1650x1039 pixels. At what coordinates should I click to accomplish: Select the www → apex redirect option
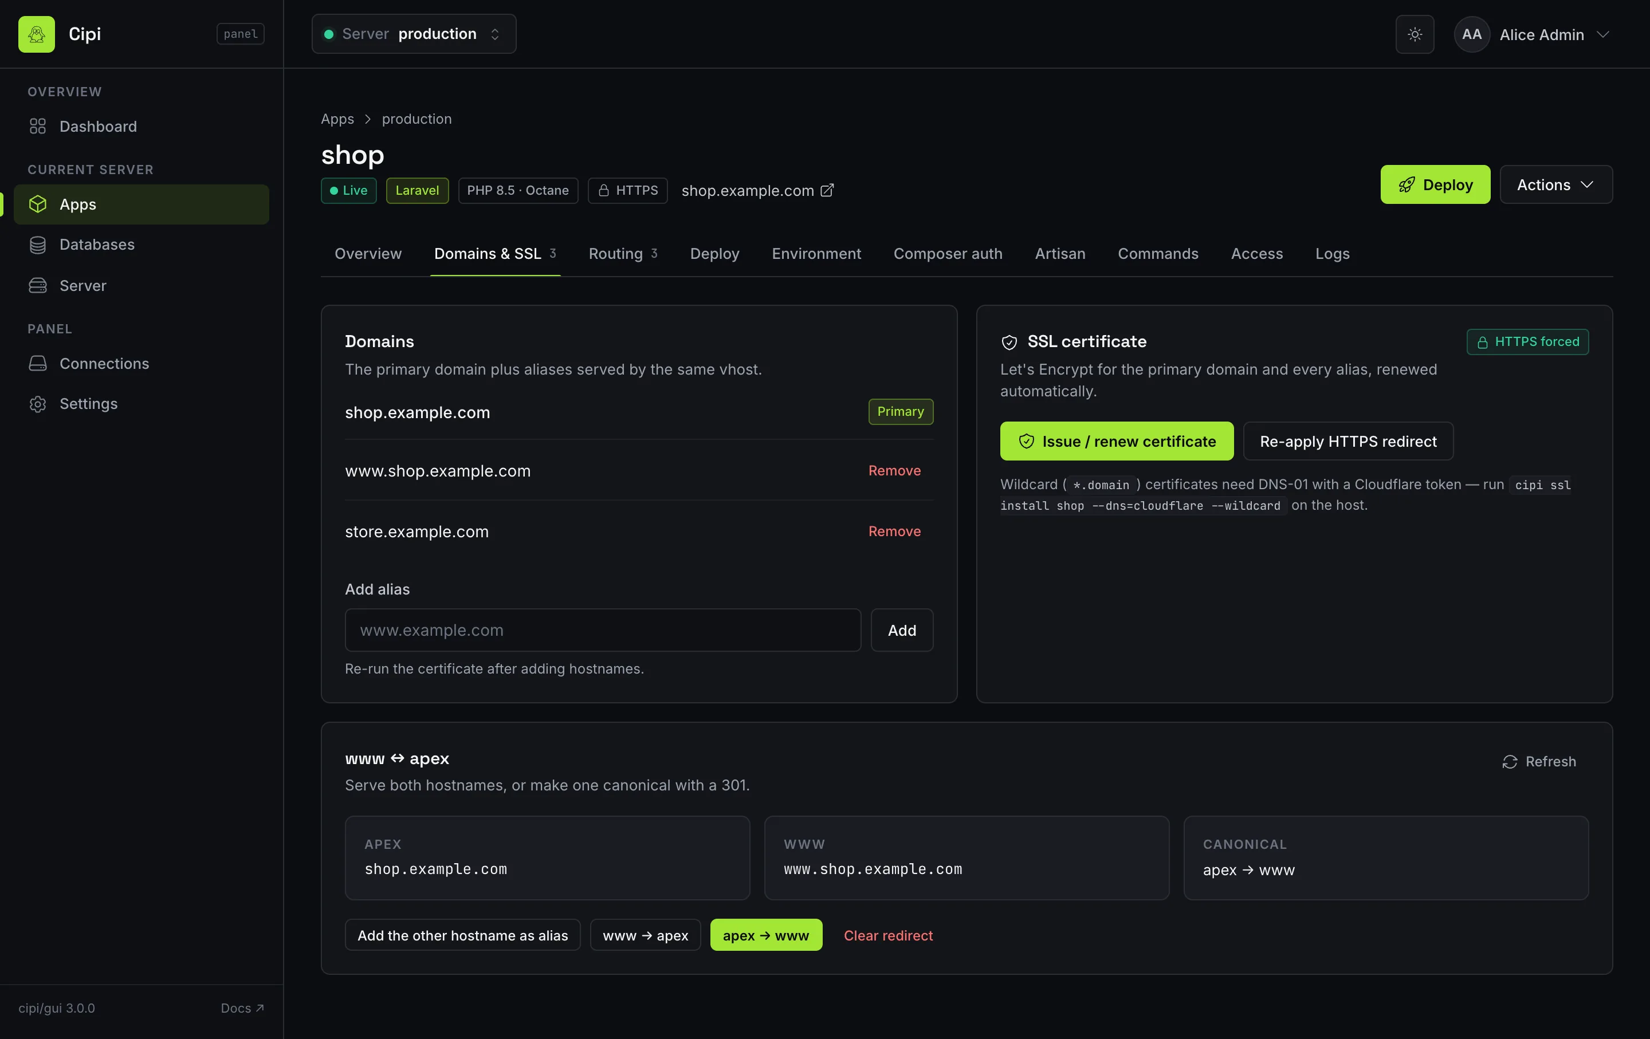[645, 935]
